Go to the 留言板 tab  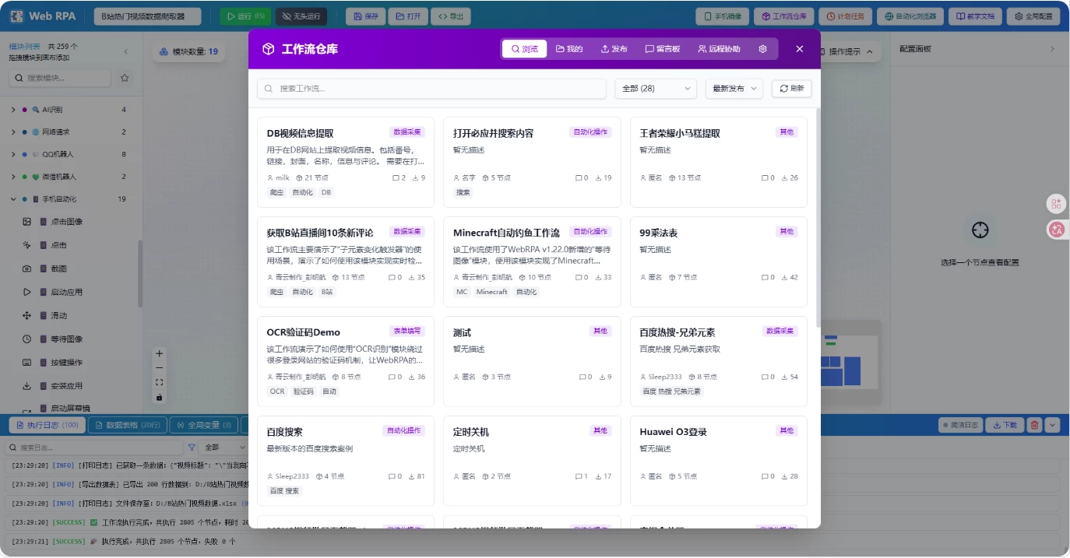click(x=662, y=49)
